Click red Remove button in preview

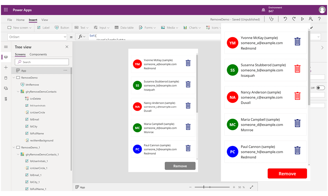[287, 174]
